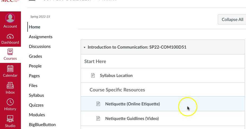Image resolution: width=246 pixels, height=129 pixels.
Task: Click the Netiquette Guidlines (Video) page icon
Action: [98, 118]
